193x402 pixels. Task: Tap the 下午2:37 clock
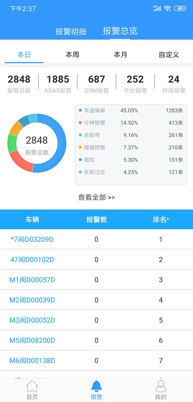coord(23,9)
